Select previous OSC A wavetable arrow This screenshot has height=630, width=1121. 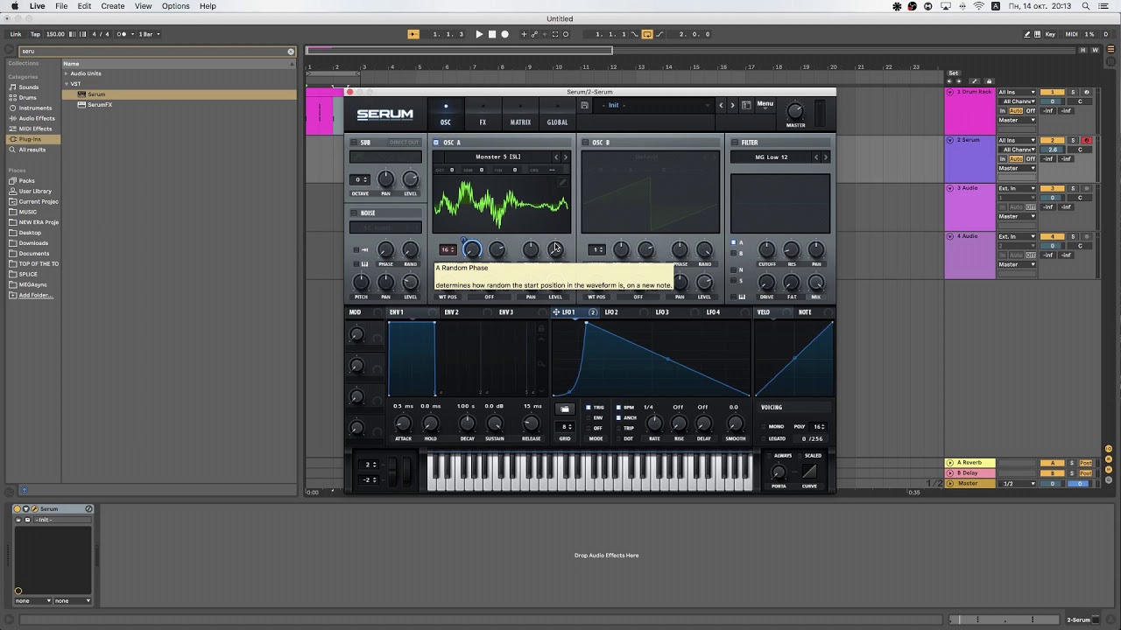(x=556, y=157)
